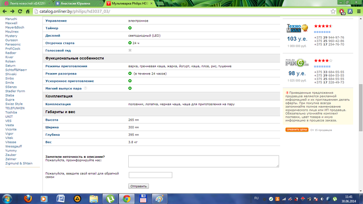Image resolution: width=363 pixels, height=204 pixels.
Task: Open the Moulinex brand link
Action: pyautogui.click(x=12, y=32)
